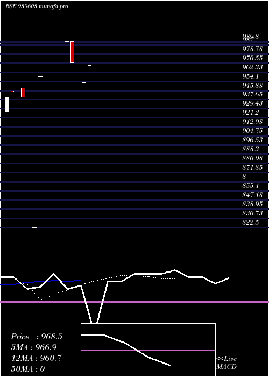Select the 822.5 price axis label
The image size is (269, 377).
coord(250,222)
